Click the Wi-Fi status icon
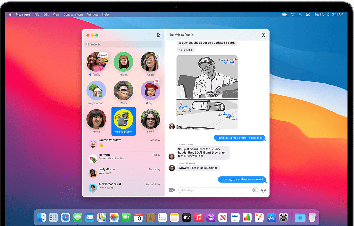 293,14
